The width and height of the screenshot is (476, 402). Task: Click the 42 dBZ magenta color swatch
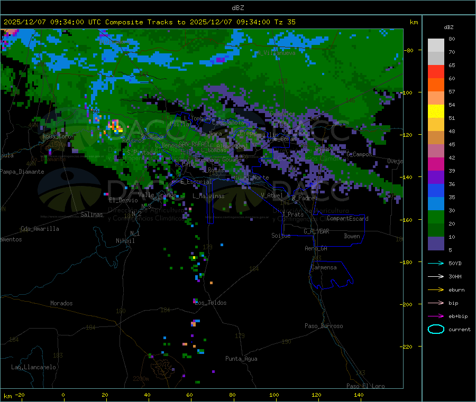[x=436, y=164]
